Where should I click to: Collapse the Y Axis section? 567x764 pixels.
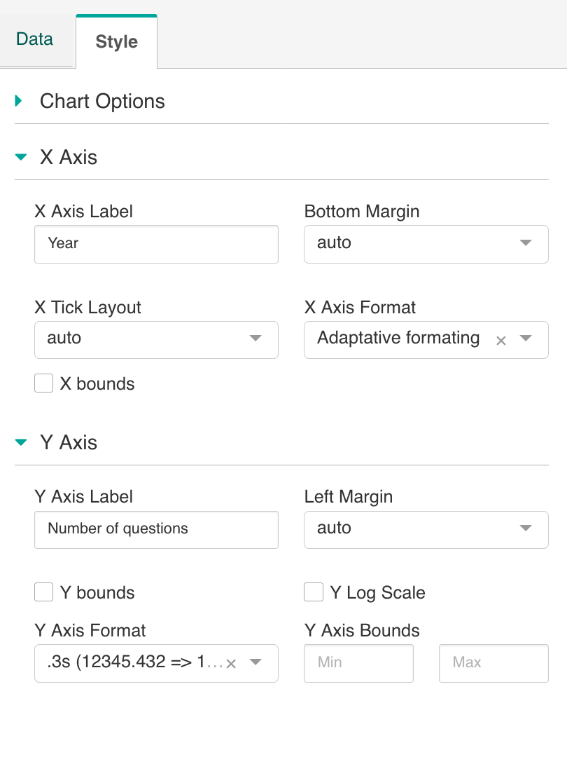click(x=21, y=442)
